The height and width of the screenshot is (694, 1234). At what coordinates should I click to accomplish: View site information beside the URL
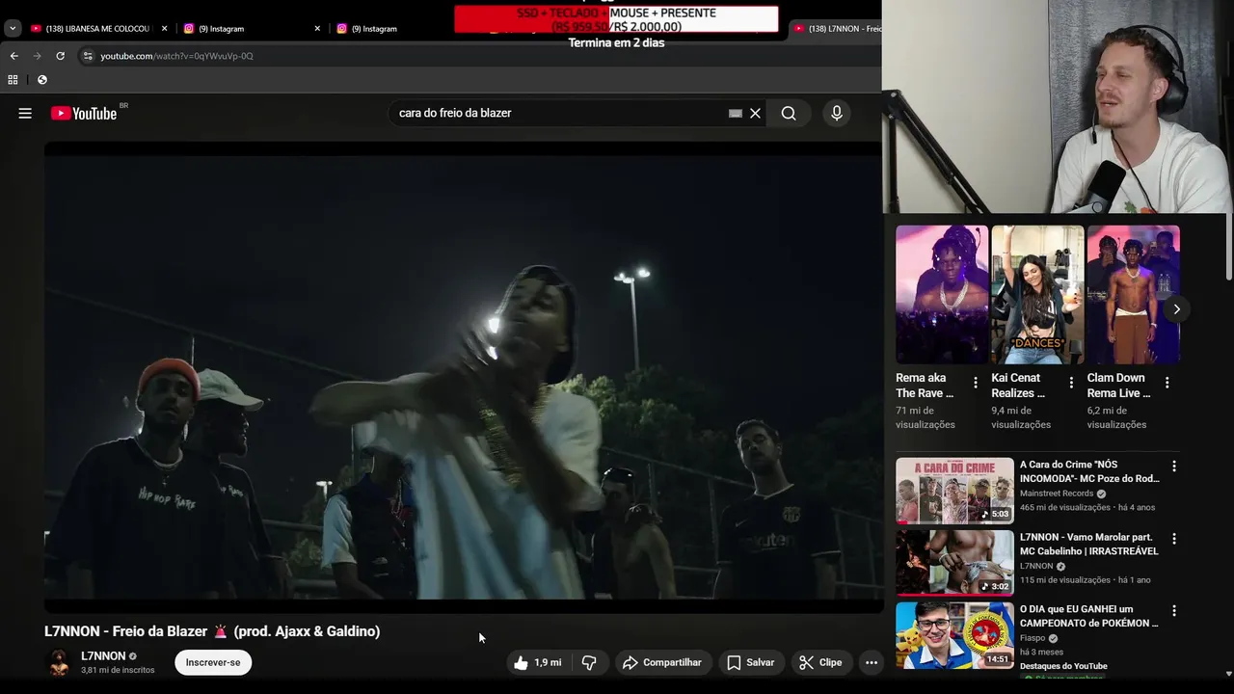point(88,56)
